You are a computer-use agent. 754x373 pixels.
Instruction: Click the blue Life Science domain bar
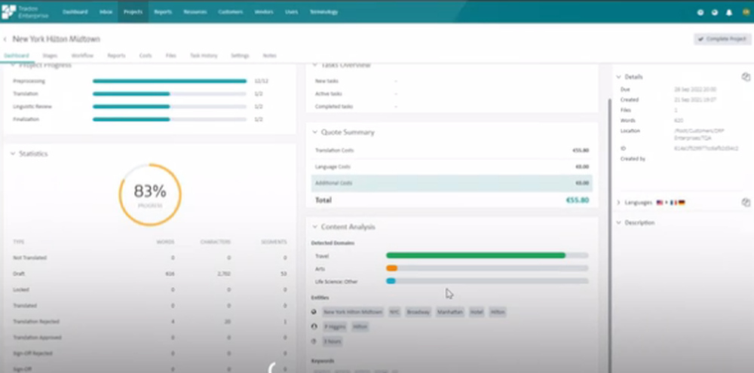[x=391, y=281]
